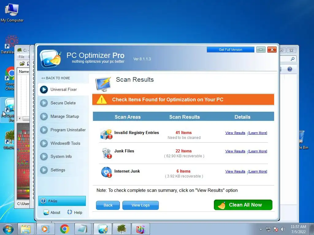Click Universal Fixer's blue arrow icon
The image size is (314, 235).
click(44, 90)
